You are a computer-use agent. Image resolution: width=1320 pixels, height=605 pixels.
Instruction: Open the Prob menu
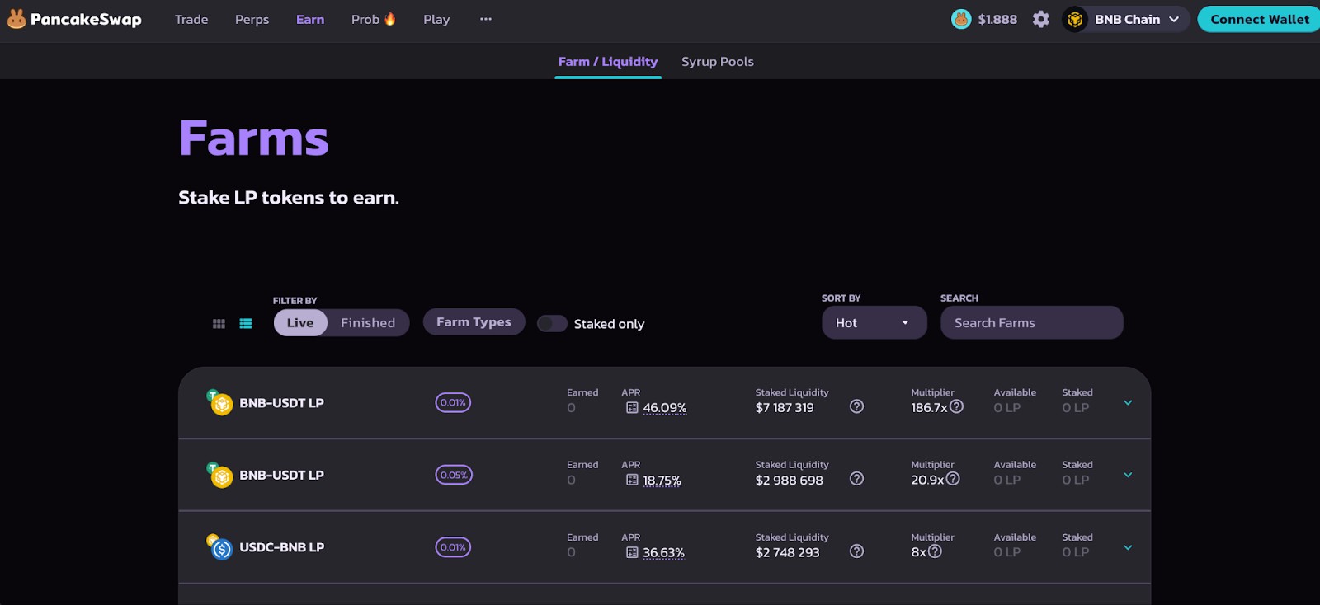pos(374,19)
